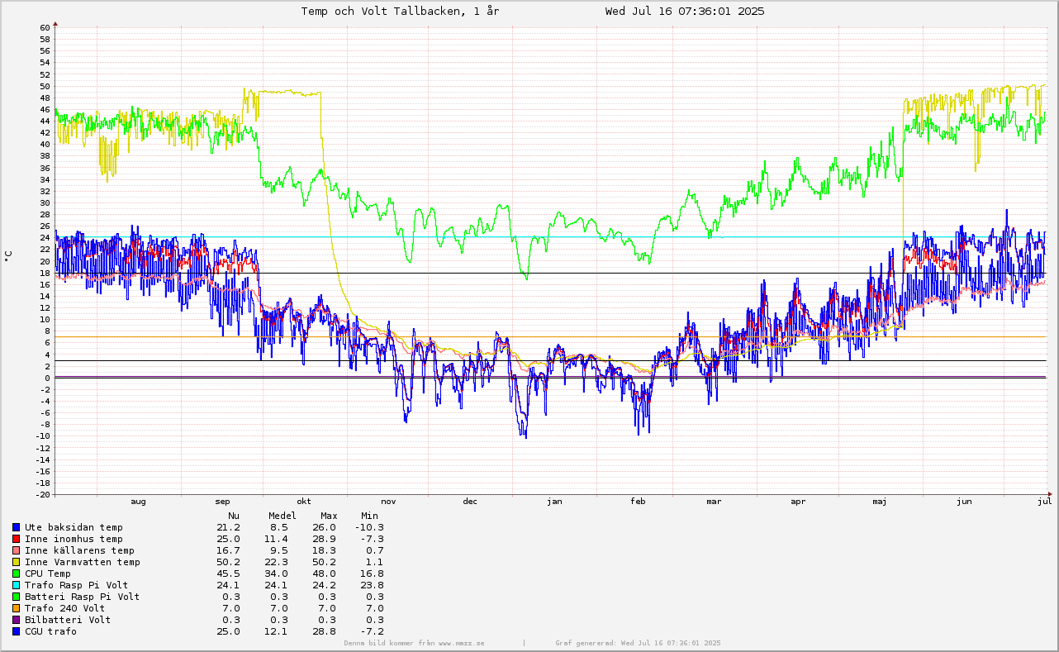This screenshot has width=1059, height=652.
Task: Click the purple swatch beside Bilbatteri Volt
Action: pos(16,620)
